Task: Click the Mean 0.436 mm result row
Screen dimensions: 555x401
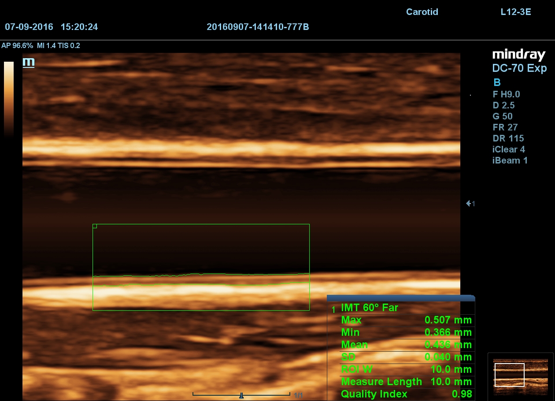Action: coord(406,345)
